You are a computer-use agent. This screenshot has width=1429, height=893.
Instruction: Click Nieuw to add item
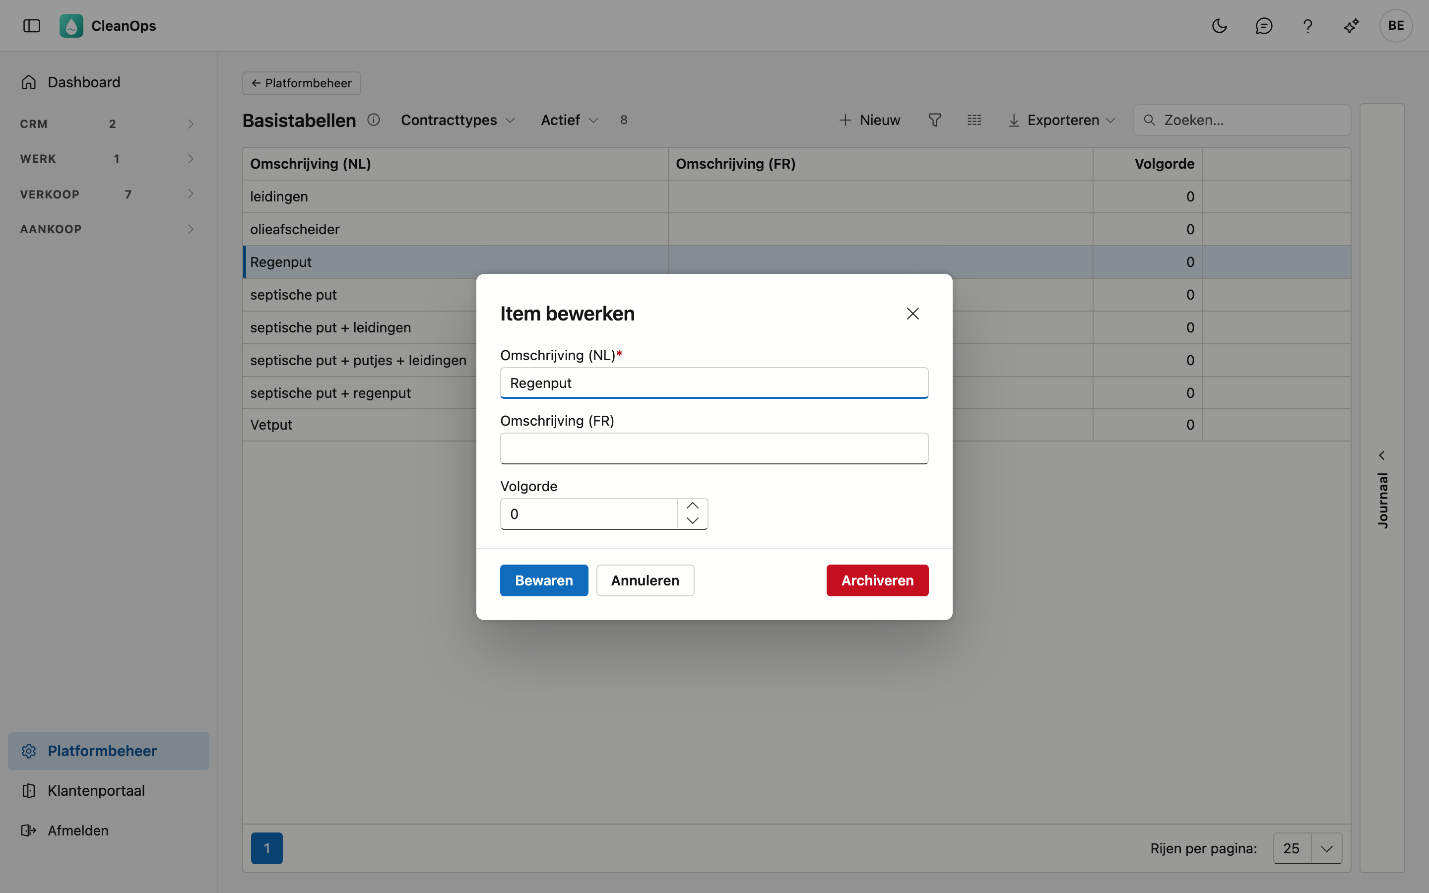coord(869,120)
